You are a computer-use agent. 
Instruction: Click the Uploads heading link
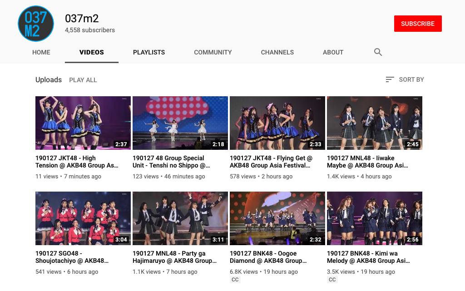click(49, 80)
